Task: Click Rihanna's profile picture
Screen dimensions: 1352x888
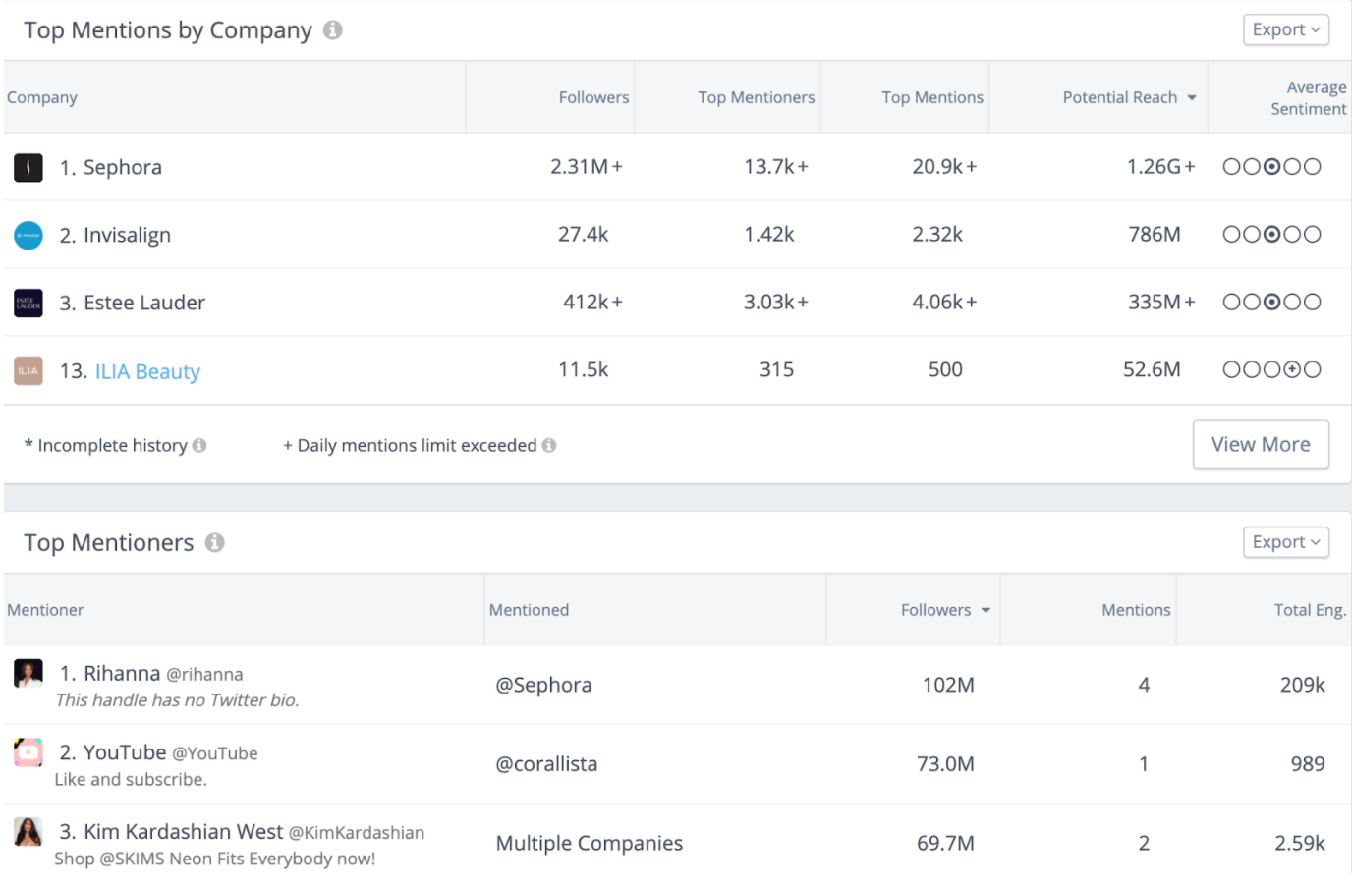Action: coord(28,673)
